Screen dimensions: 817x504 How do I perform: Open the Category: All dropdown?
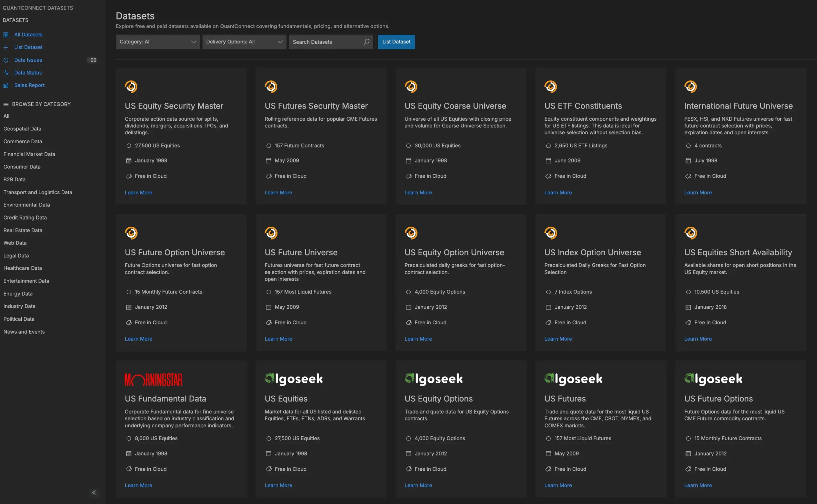tap(157, 42)
